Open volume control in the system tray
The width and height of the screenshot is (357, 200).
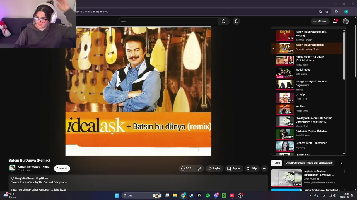pos(335,196)
